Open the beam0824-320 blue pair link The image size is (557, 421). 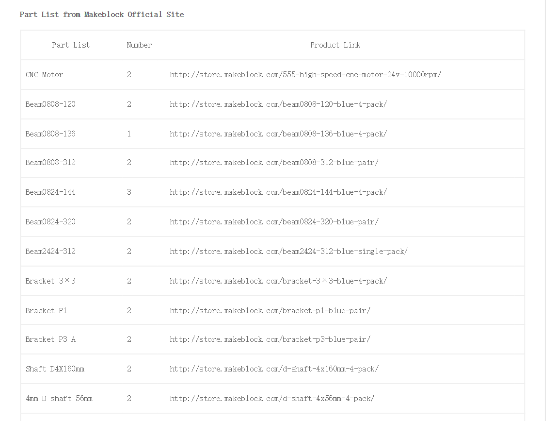[x=274, y=222]
